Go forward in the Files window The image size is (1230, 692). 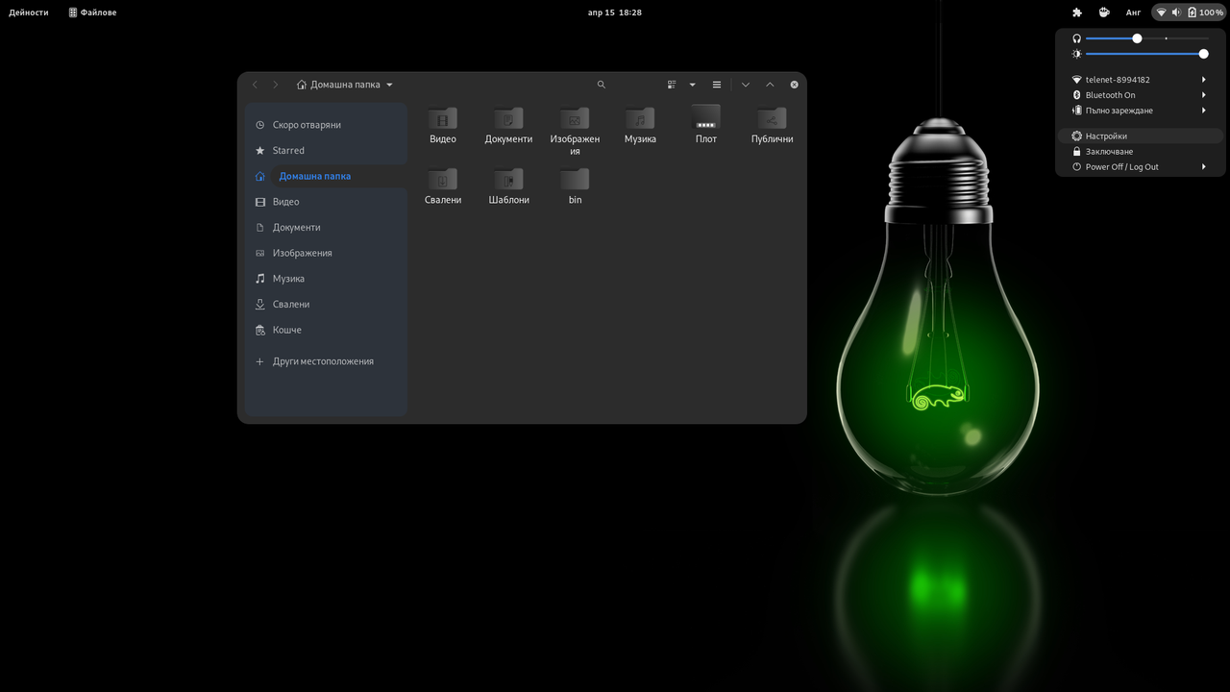[x=276, y=85]
